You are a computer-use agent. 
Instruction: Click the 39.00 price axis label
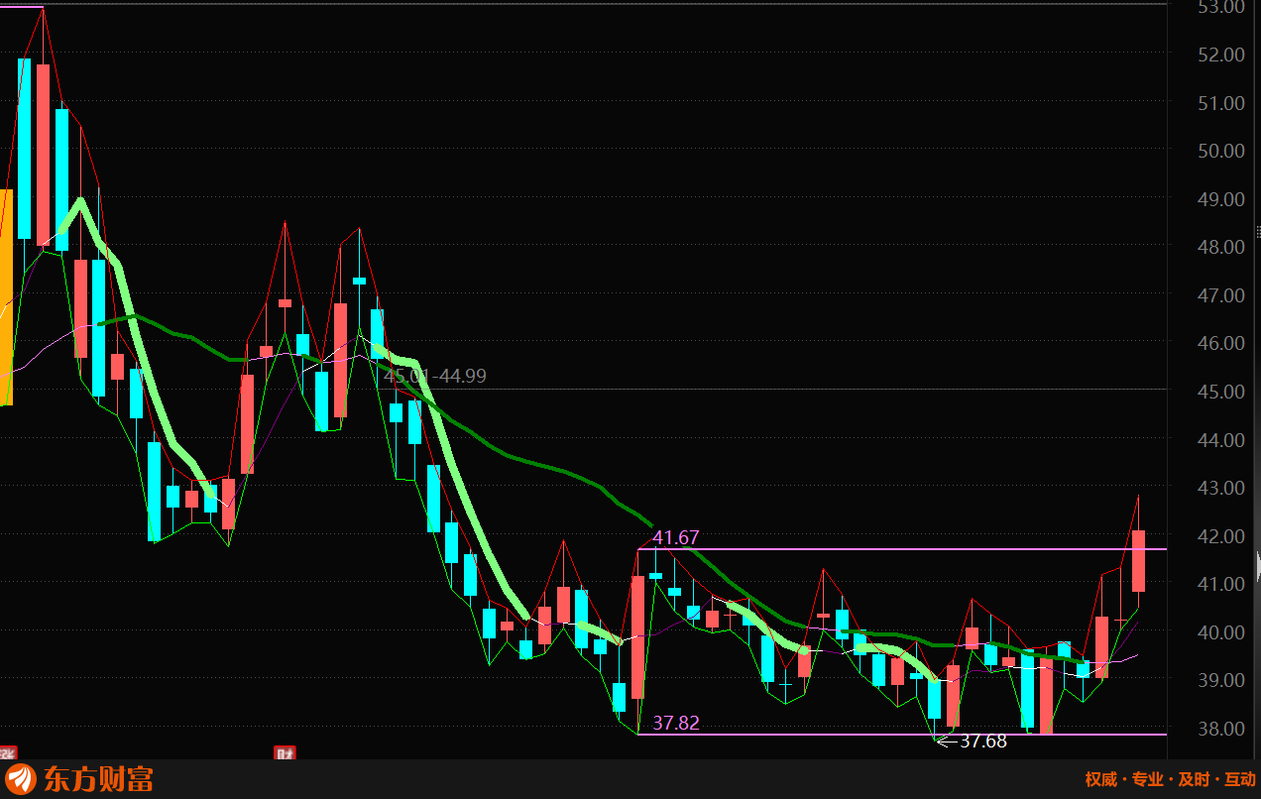(x=1221, y=680)
